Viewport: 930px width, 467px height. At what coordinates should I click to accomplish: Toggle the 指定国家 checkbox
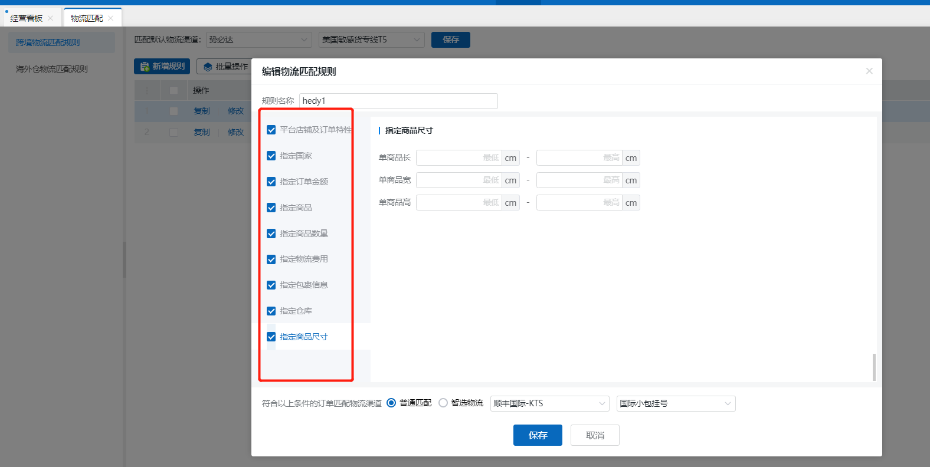click(x=271, y=156)
